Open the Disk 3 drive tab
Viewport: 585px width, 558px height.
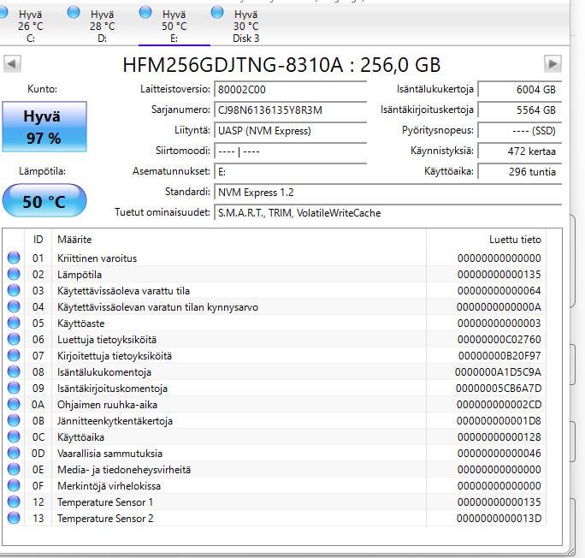245,26
